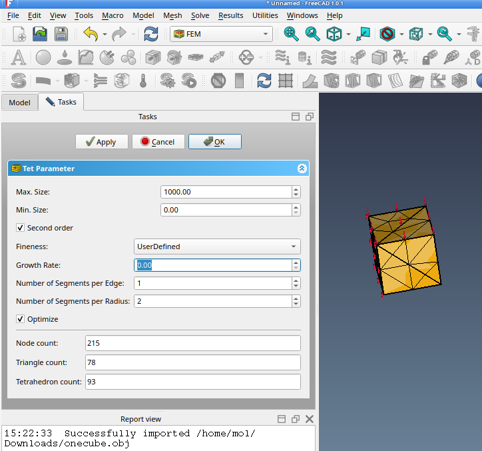Decrease Number of Segments per Radius
The width and height of the screenshot is (482, 451).
(x=296, y=304)
